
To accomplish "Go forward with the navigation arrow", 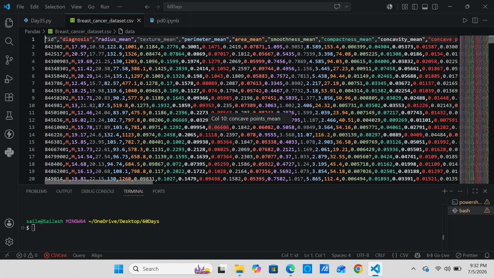I will [x=157, y=7].
